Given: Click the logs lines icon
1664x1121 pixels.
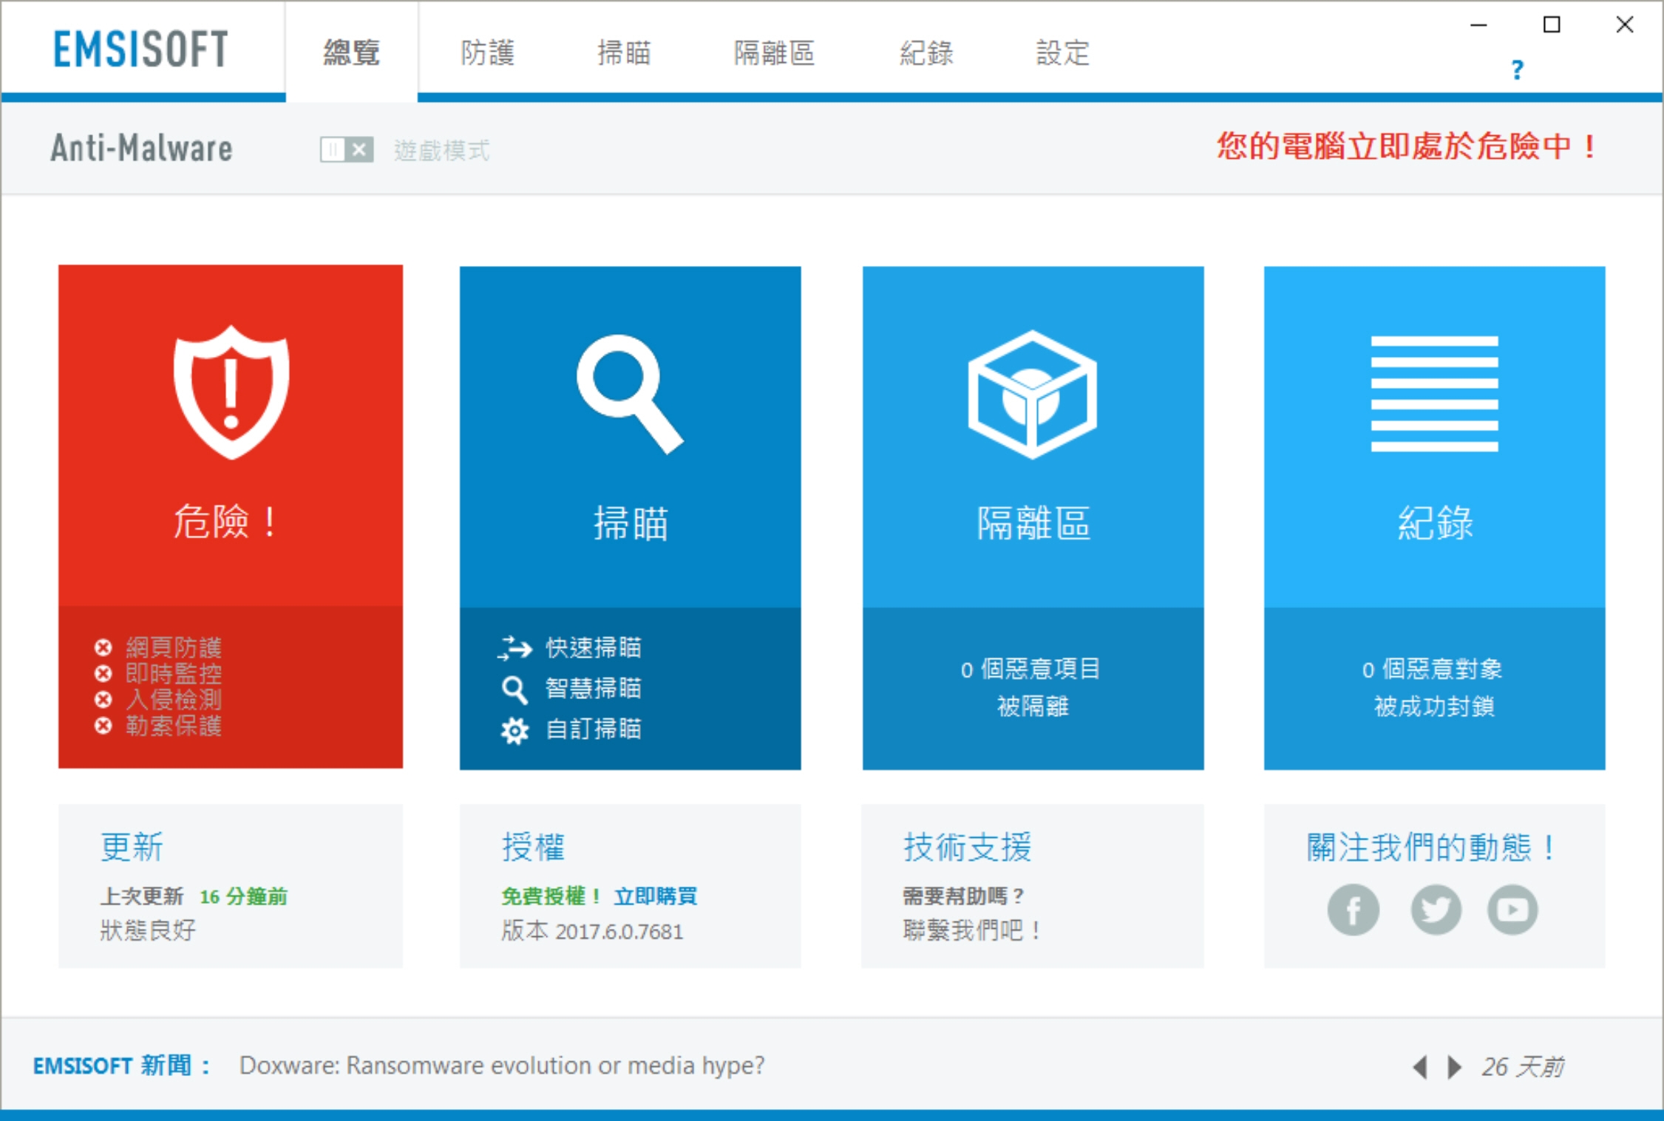Looking at the screenshot, I should click(1434, 393).
